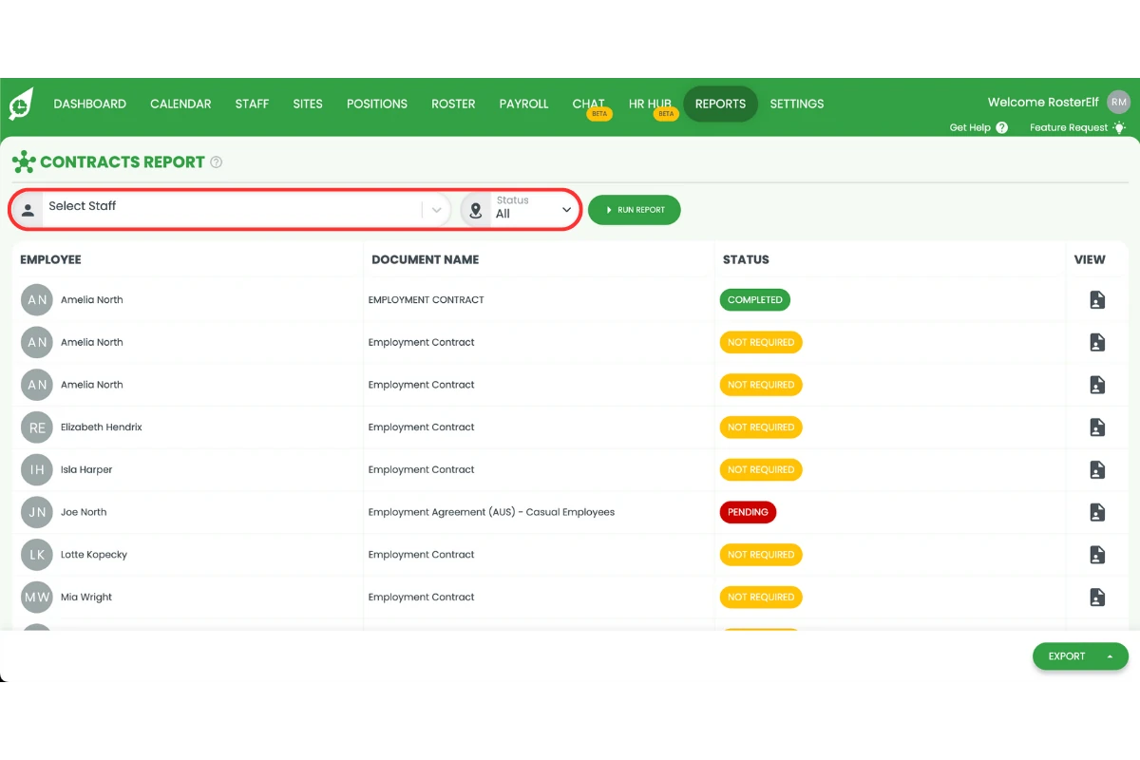Click the location pin icon beside Status
The width and height of the screenshot is (1140, 760).
click(x=476, y=210)
